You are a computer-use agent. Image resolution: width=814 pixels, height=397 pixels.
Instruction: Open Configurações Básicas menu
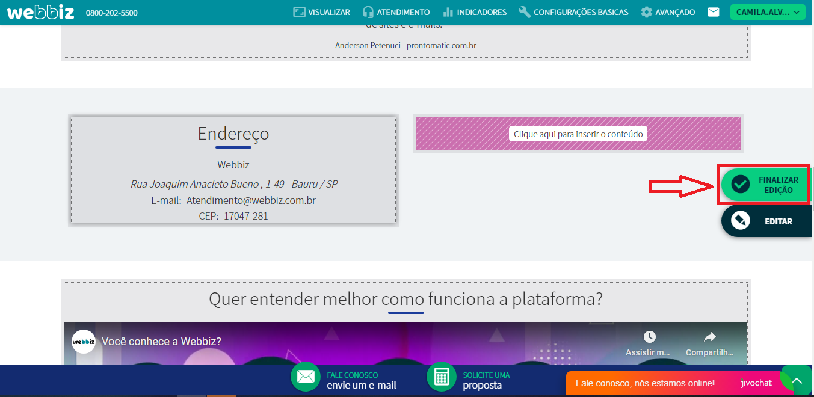(573, 12)
